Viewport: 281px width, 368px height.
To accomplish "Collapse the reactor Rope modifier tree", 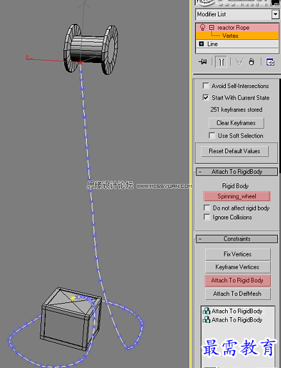I will pos(212,28).
